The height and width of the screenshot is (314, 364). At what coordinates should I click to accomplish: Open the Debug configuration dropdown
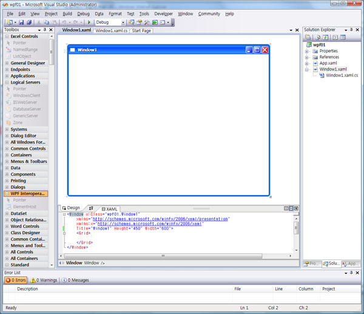coord(123,22)
